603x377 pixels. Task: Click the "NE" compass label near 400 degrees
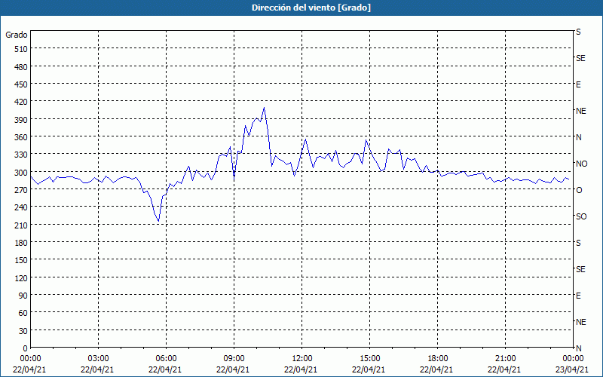click(x=580, y=111)
